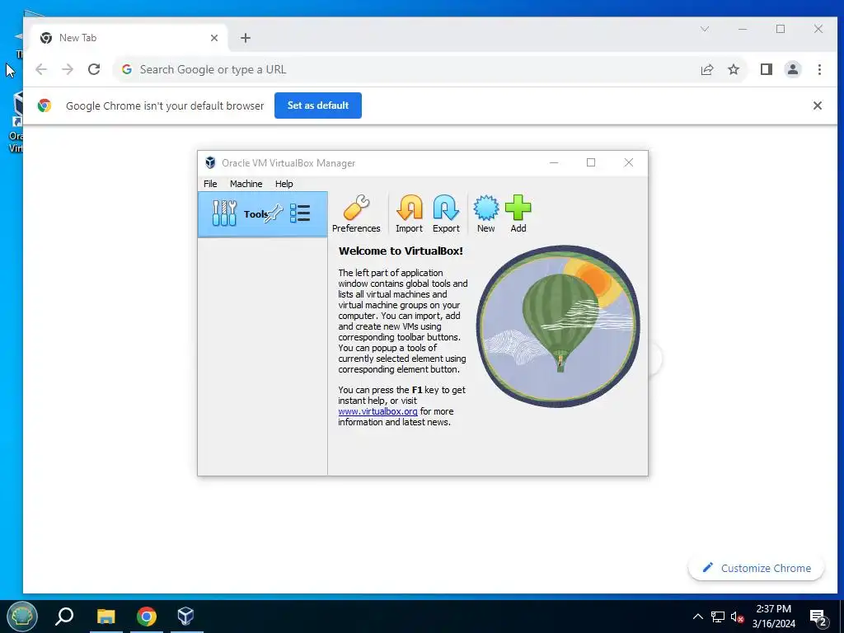The height and width of the screenshot is (633, 844).
Task: Open the Machine menu in VirtualBox
Action: pyautogui.click(x=246, y=184)
